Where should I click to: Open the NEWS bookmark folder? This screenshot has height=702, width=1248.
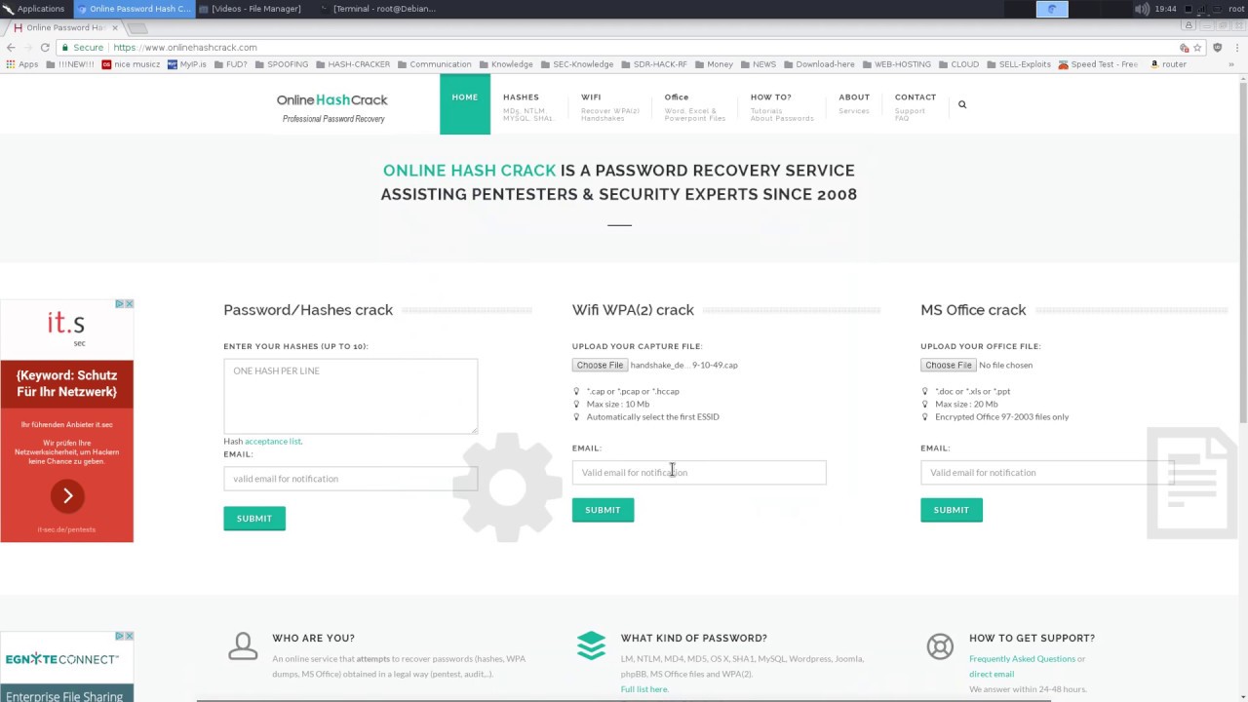click(758, 64)
